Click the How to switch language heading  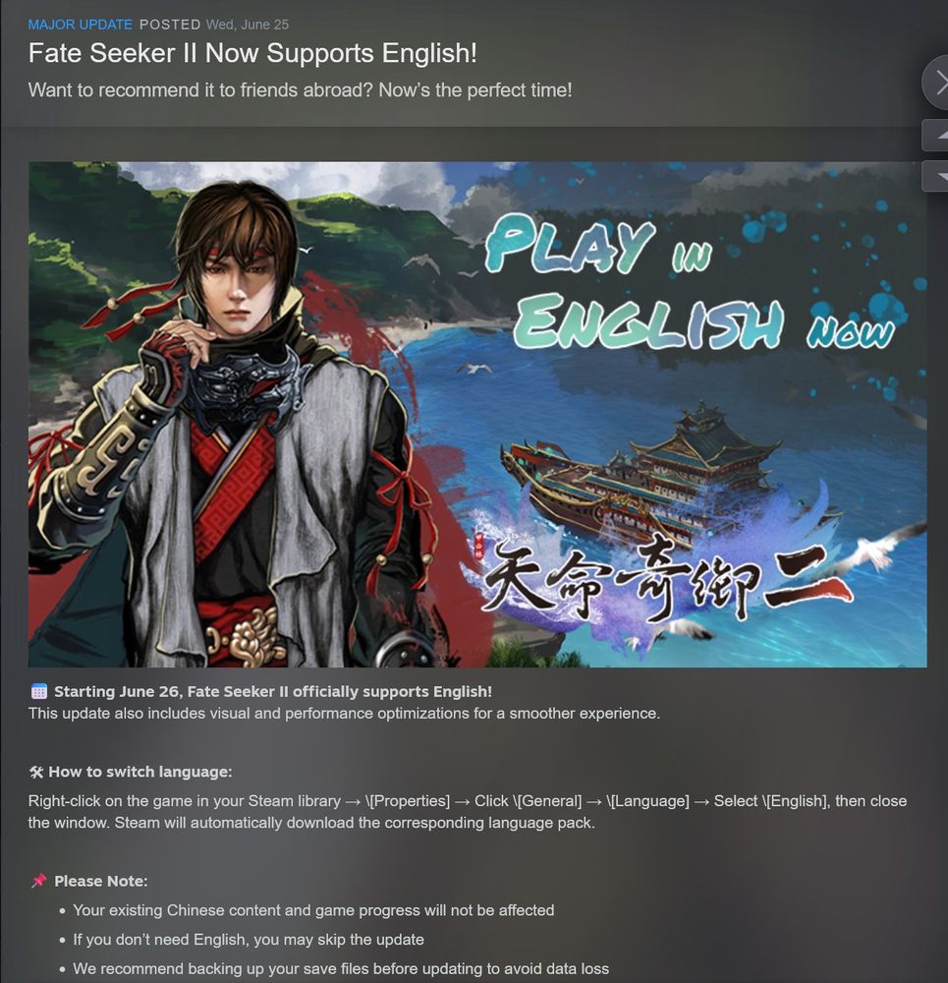click(140, 772)
